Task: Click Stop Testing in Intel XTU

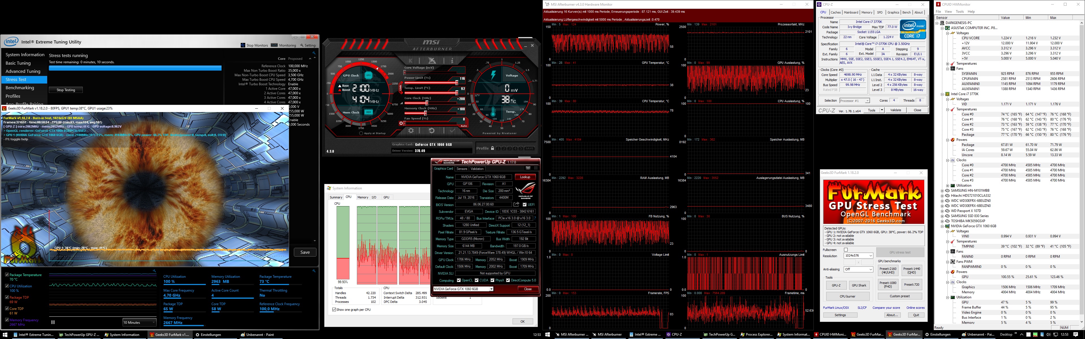Action: [66, 90]
